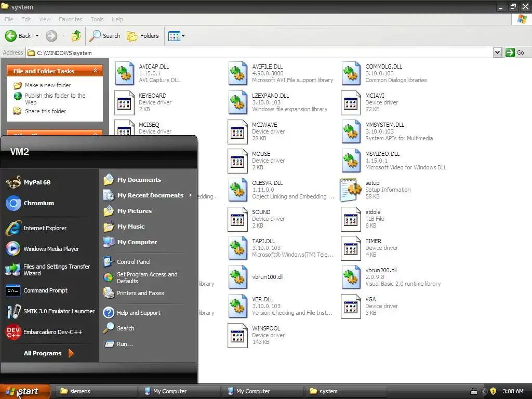Open SMTK 3.0 Emulator Launcher

(50, 312)
